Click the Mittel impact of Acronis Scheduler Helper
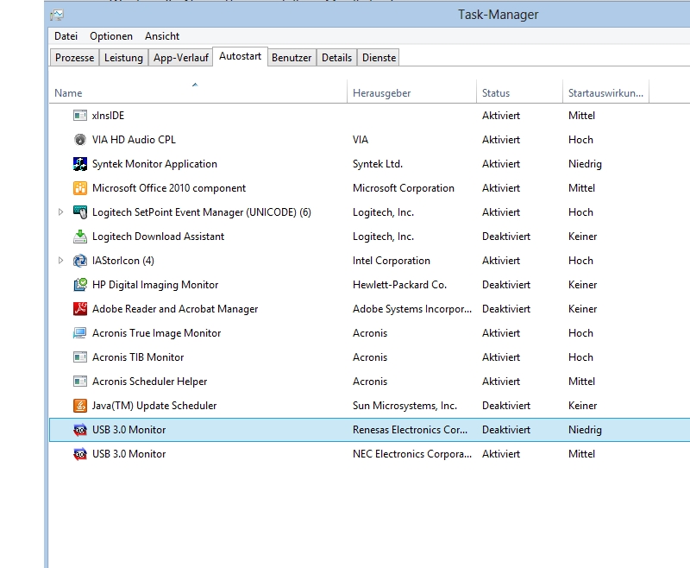Image resolution: width=690 pixels, height=568 pixels. [x=581, y=382]
